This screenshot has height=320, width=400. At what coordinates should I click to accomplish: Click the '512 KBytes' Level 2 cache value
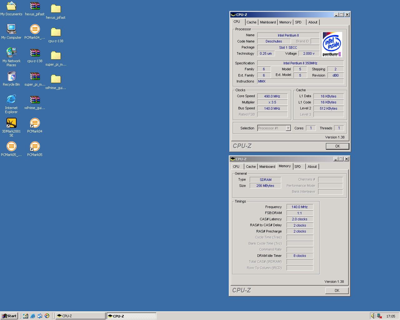click(x=328, y=108)
